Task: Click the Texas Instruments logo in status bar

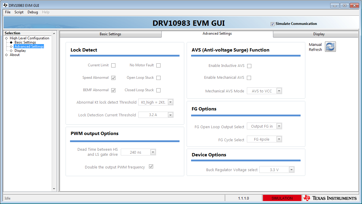Action: pos(330,198)
